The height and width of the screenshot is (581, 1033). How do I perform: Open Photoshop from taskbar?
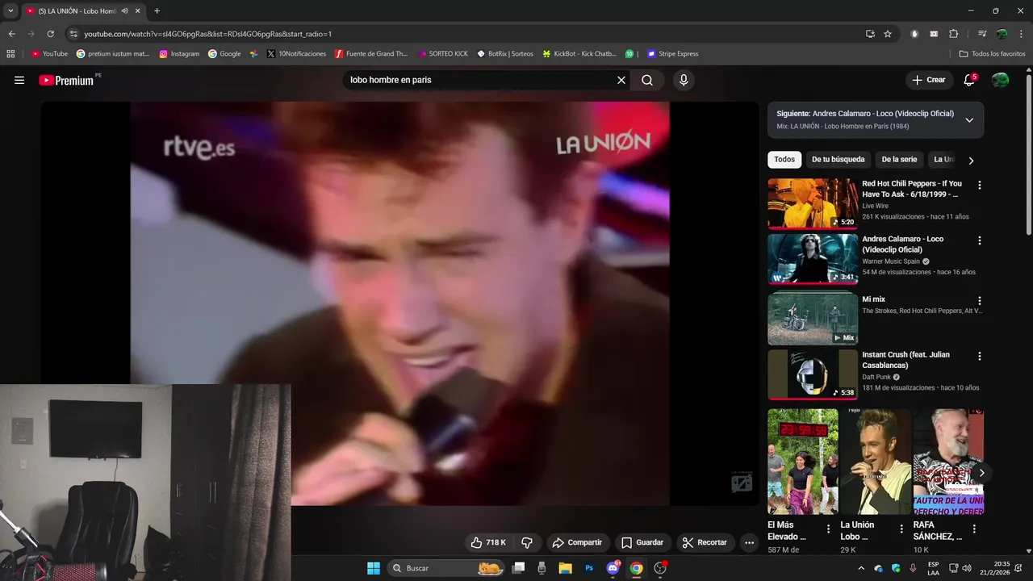pos(589,568)
